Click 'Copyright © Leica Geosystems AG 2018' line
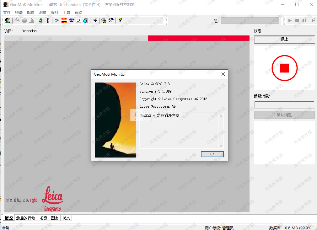 [173, 99]
